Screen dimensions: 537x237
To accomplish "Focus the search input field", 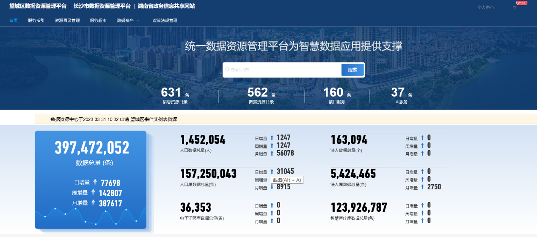I will 284,70.
